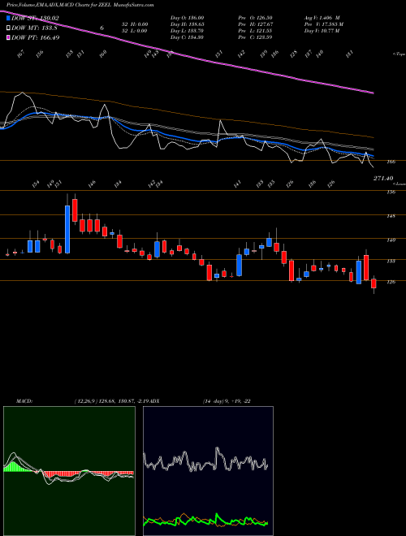406x536 pixels.
Task: Click the MACD panel title label
Action: [24, 401]
